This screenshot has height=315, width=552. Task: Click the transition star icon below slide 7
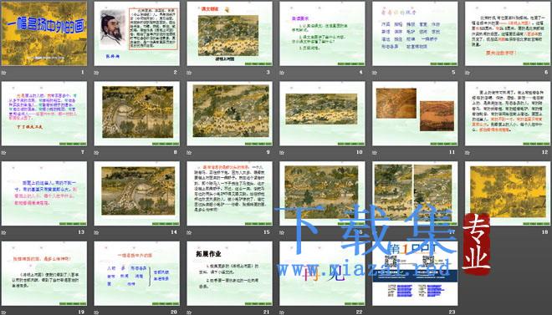(4, 153)
